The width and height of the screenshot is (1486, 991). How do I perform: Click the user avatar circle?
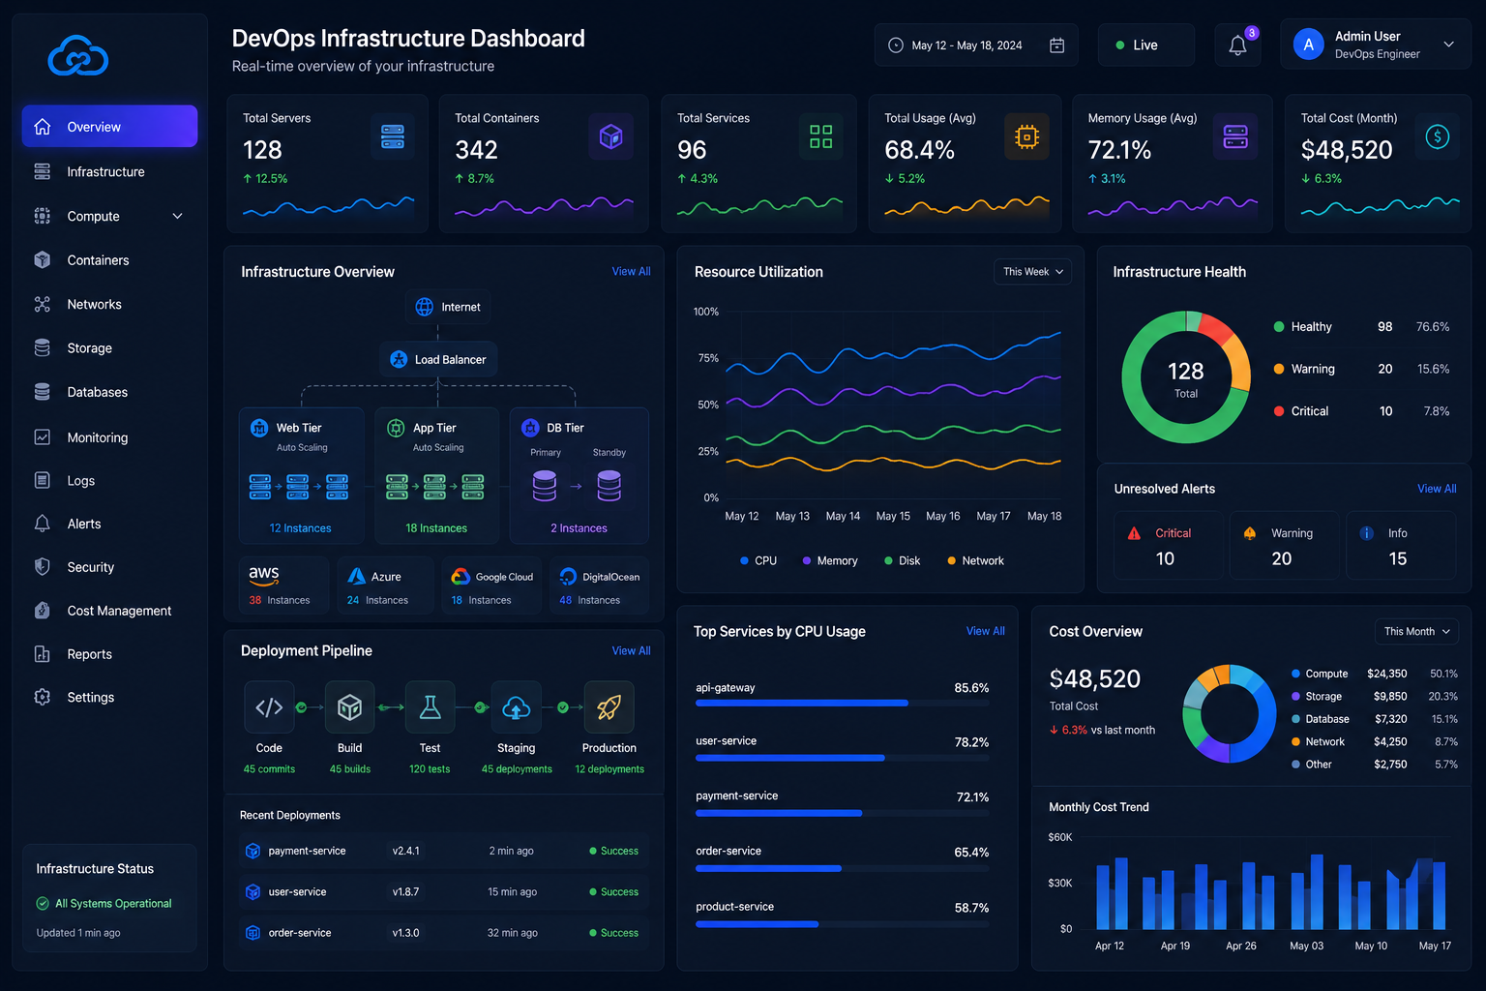(1308, 45)
